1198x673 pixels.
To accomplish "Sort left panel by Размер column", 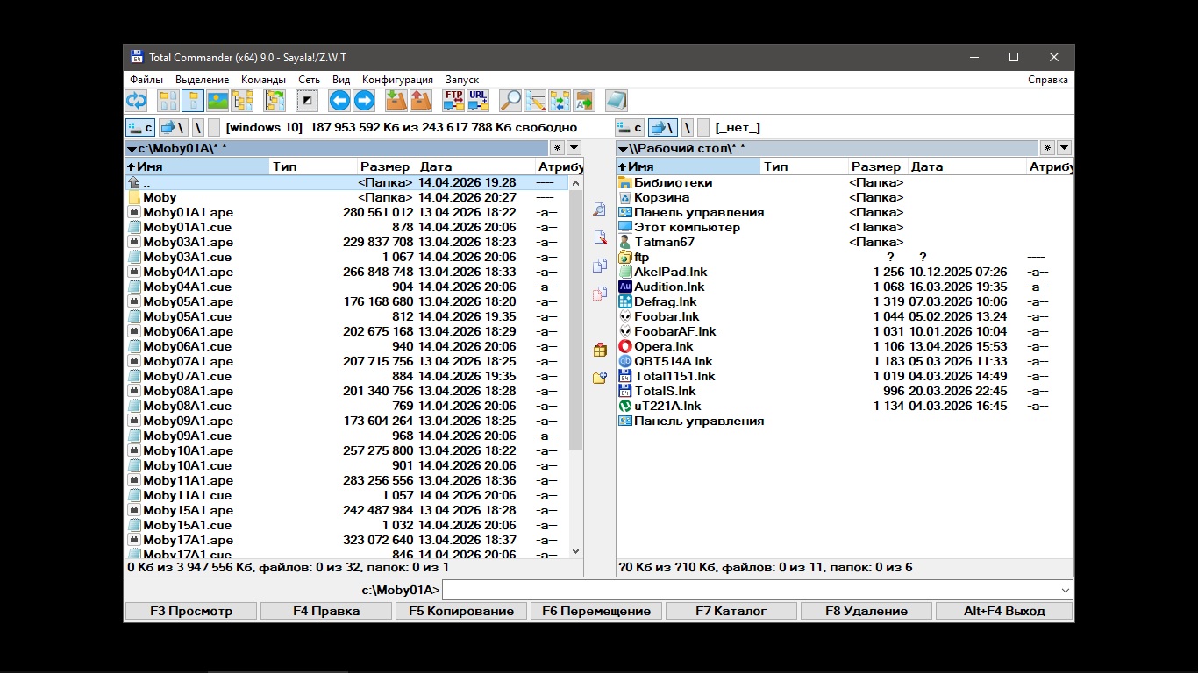I will point(387,166).
